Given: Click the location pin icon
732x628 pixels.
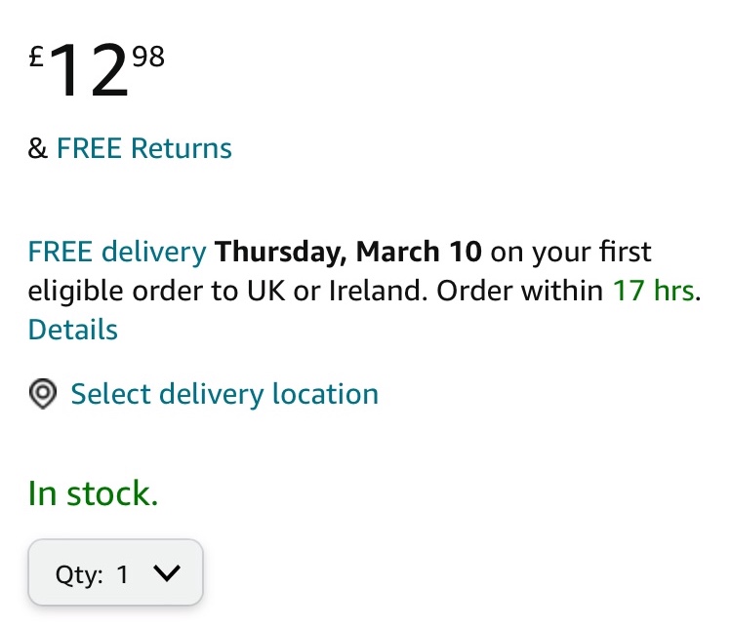Looking at the screenshot, I should point(42,395).
